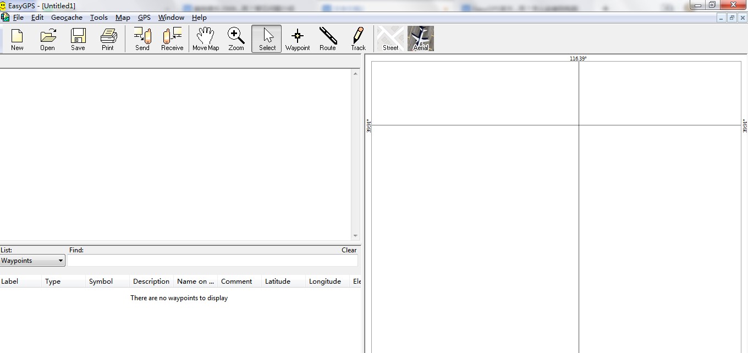Pick the Route drawing tool
The image size is (748, 353).
pyautogui.click(x=328, y=38)
